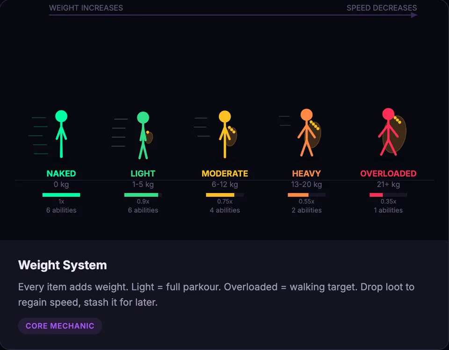The height and width of the screenshot is (350, 449).
Task: Click the '1 abilities' text
Action: point(388,210)
